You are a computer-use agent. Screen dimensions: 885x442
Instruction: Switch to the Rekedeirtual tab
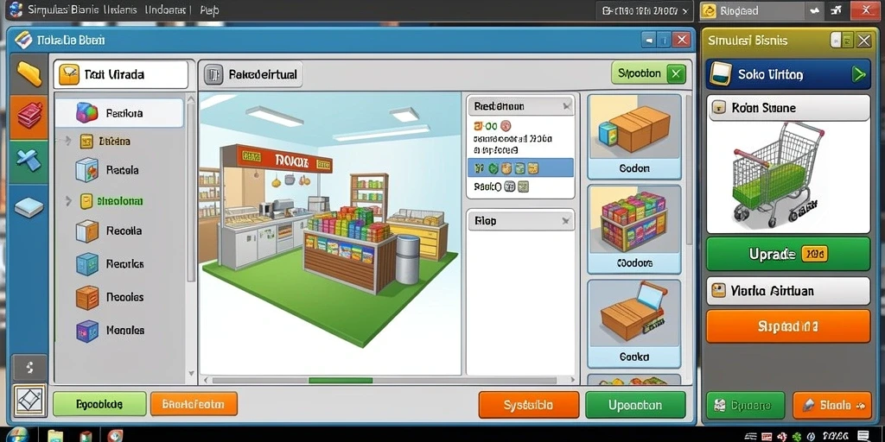pos(251,74)
